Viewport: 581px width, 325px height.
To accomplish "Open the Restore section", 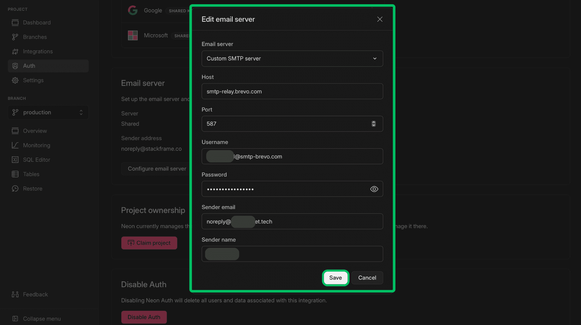I will click(x=33, y=189).
